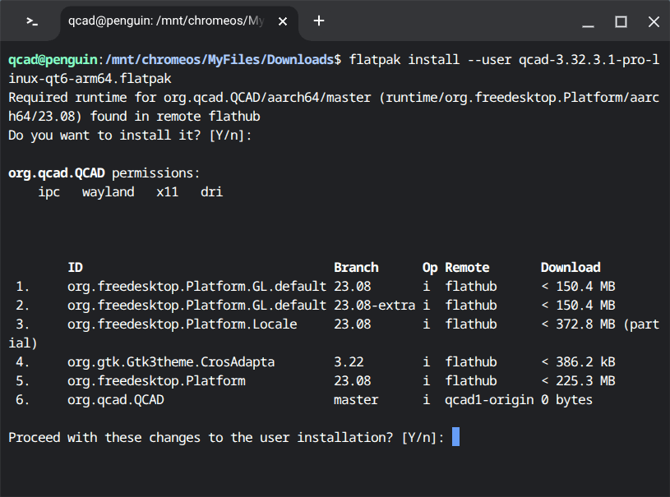Click the ID column header

point(75,267)
